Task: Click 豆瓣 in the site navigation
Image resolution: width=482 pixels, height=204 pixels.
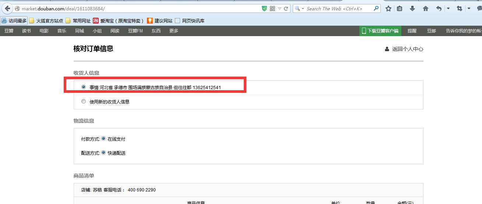Action: (9, 31)
